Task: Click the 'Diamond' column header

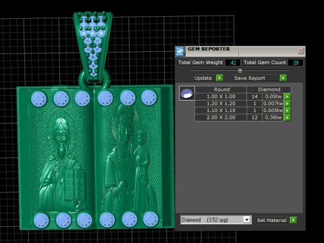Action: 269,89
